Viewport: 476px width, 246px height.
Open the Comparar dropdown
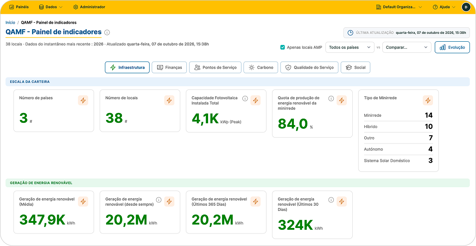[x=407, y=47]
